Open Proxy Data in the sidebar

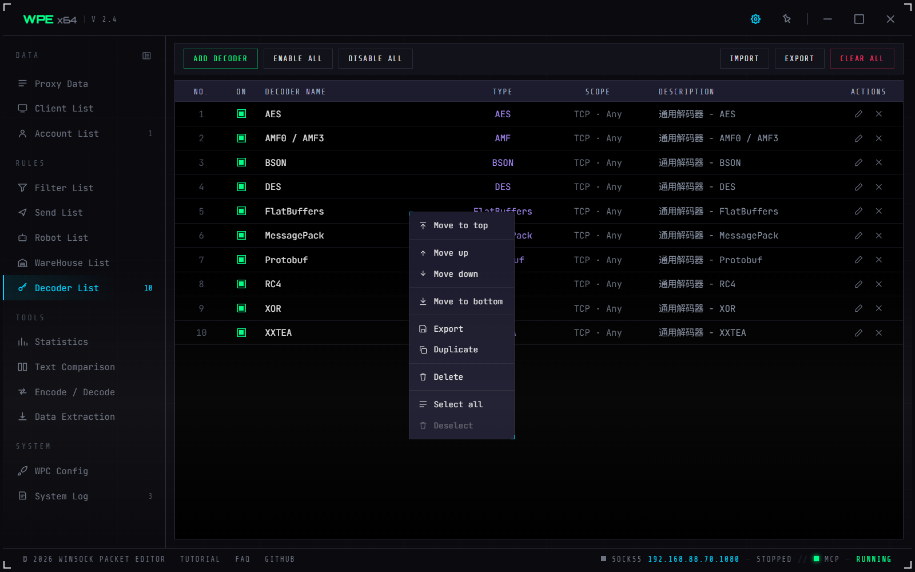pyautogui.click(x=83, y=84)
